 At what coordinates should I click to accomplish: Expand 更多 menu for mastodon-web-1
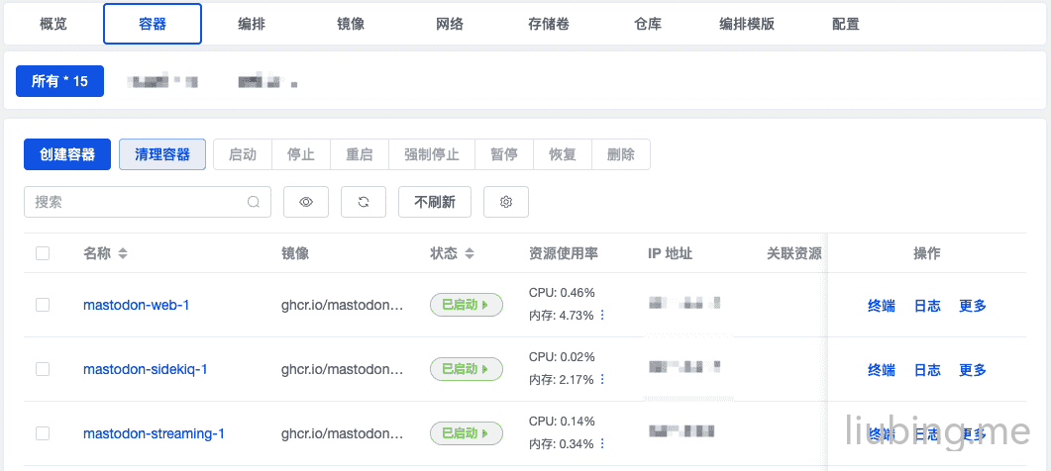[973, 306]
